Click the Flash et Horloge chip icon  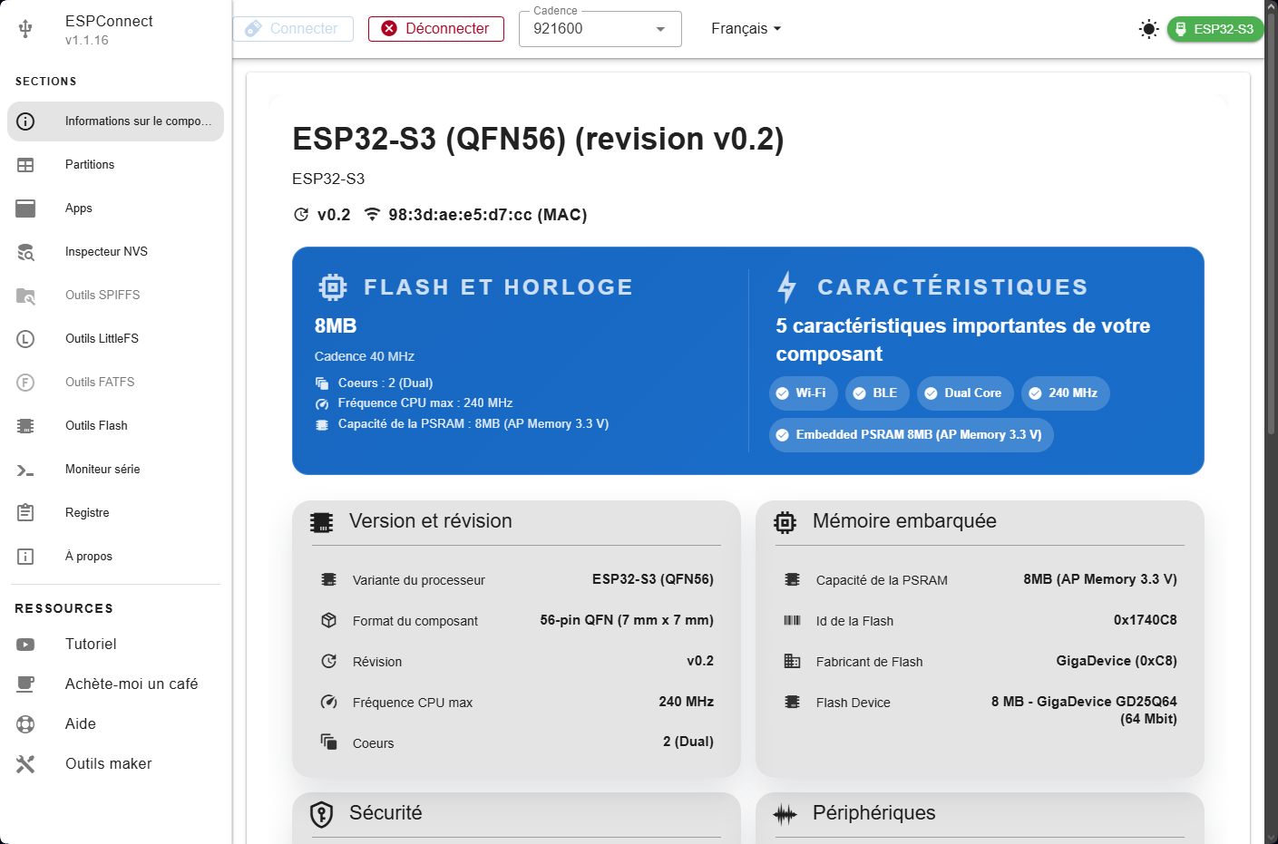pyautogui.click(x=333, y=287)
